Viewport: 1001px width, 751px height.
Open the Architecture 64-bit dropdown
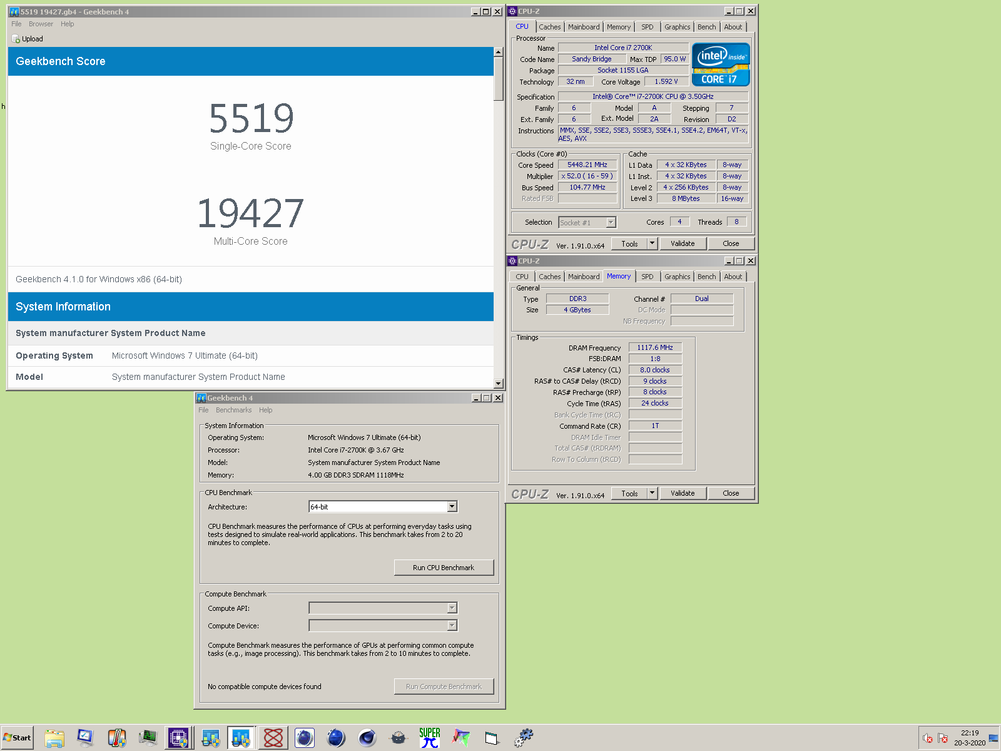tap(452, 507)
